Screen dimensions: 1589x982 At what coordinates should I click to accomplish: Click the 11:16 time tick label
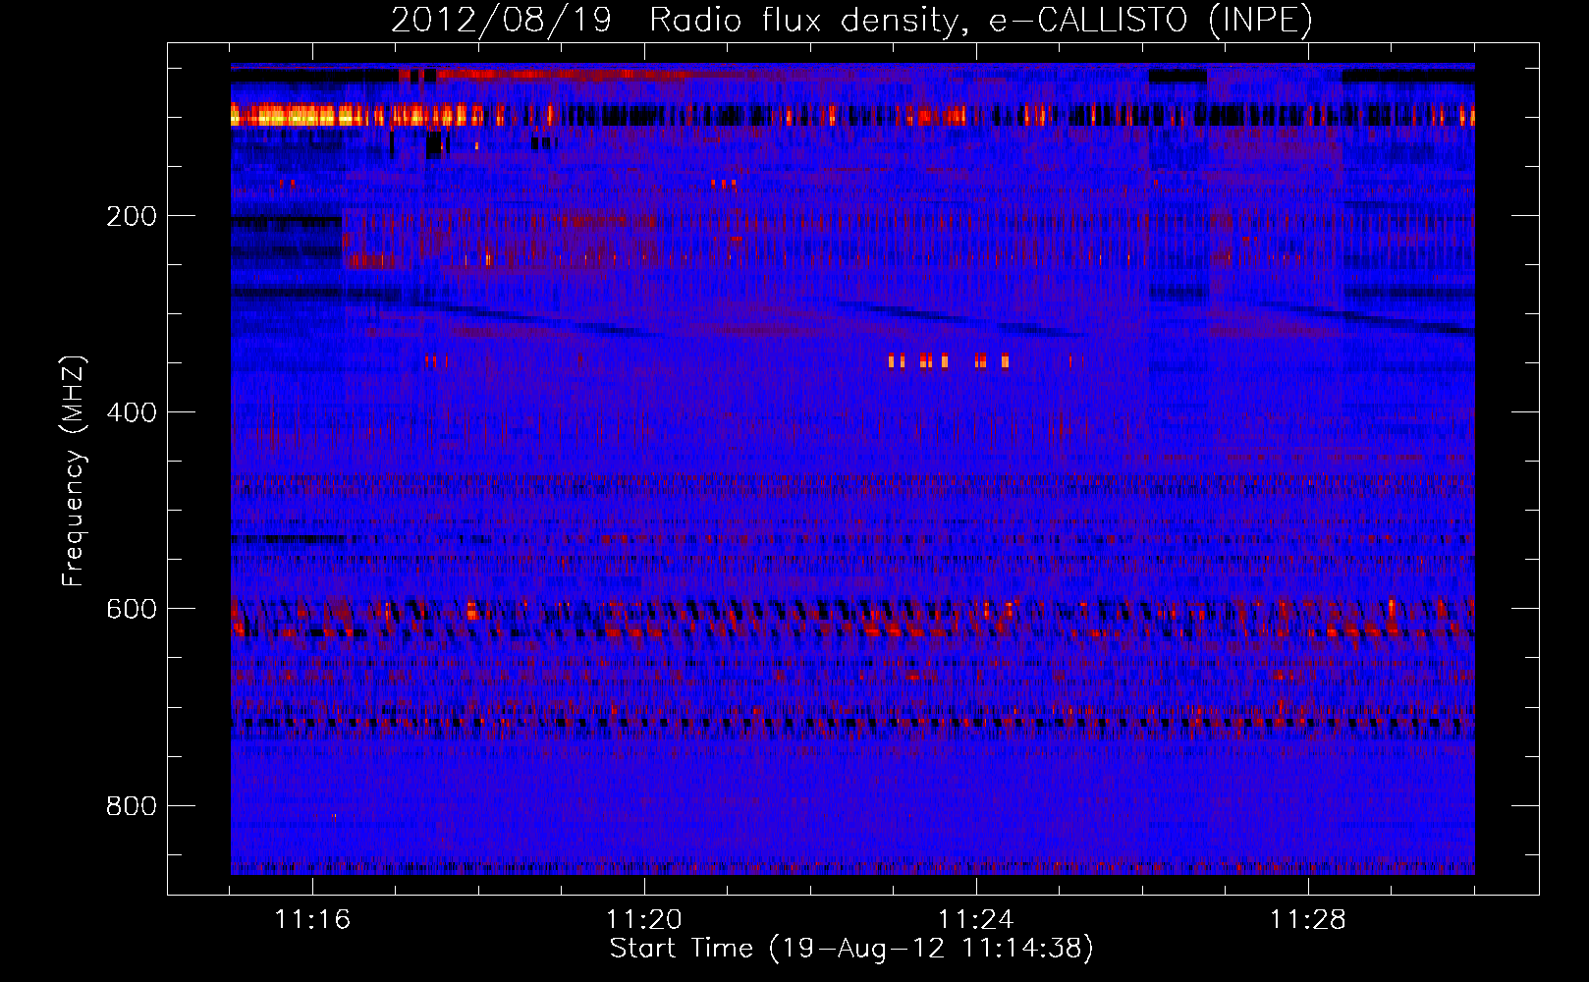[x=312, y=919]
